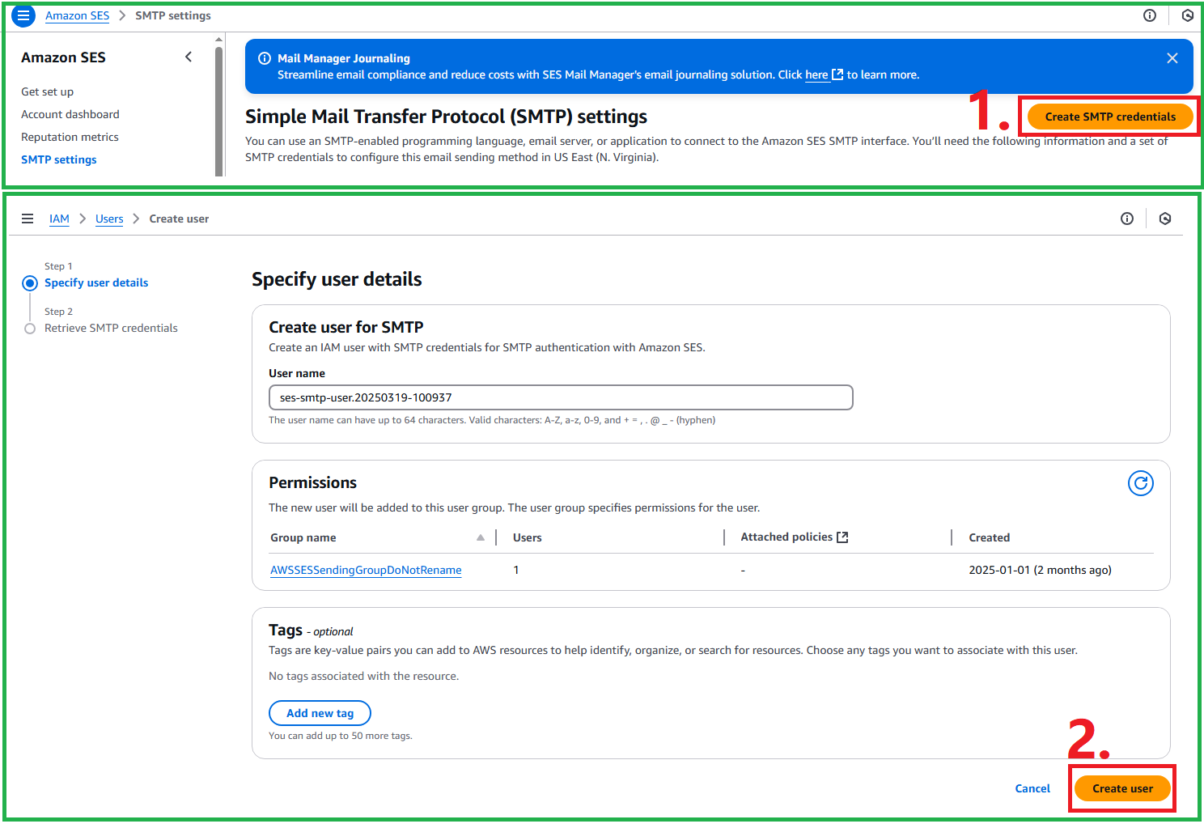Click the User name input field

561,397
